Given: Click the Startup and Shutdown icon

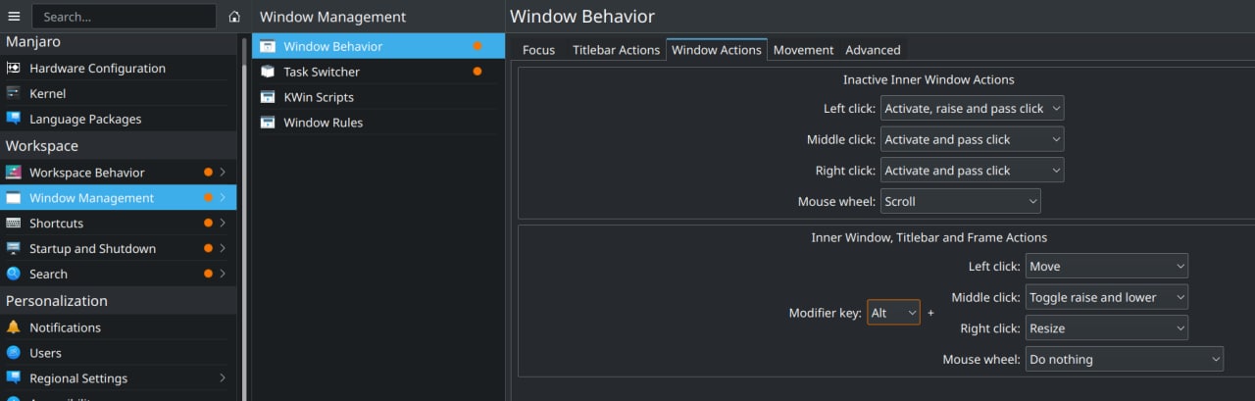Looking at the screenshot, I should pyautogui.click(x=13, y=249).
